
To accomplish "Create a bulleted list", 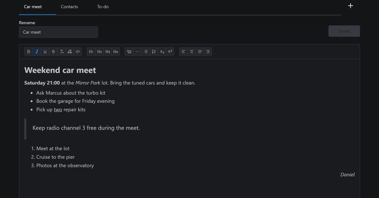I will (x=146, y=52).
